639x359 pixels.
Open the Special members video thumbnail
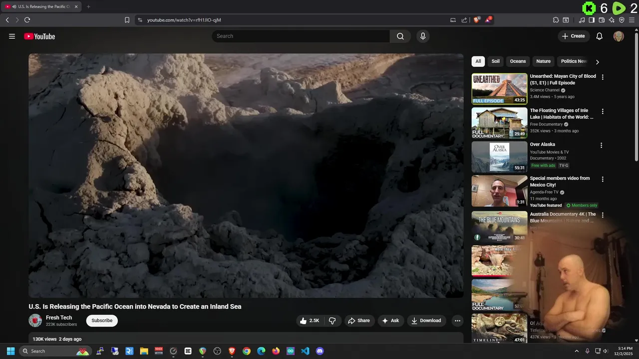point(499,190)
